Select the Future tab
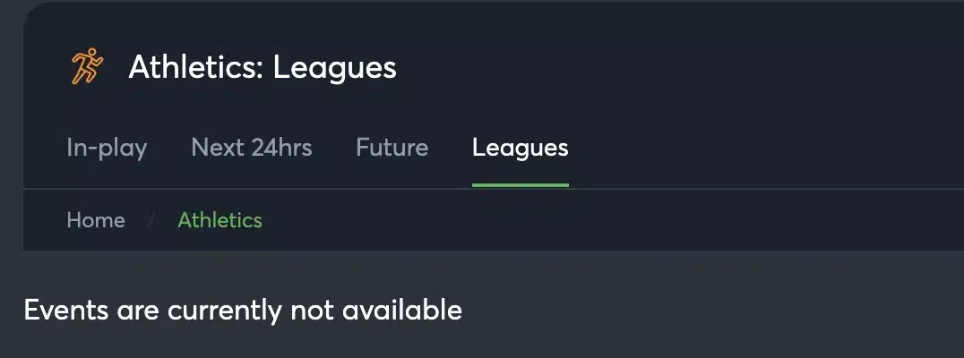 tap(392, 148)
